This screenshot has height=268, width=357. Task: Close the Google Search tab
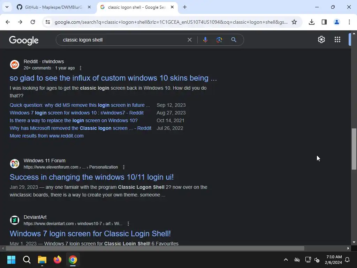(172, 7)
